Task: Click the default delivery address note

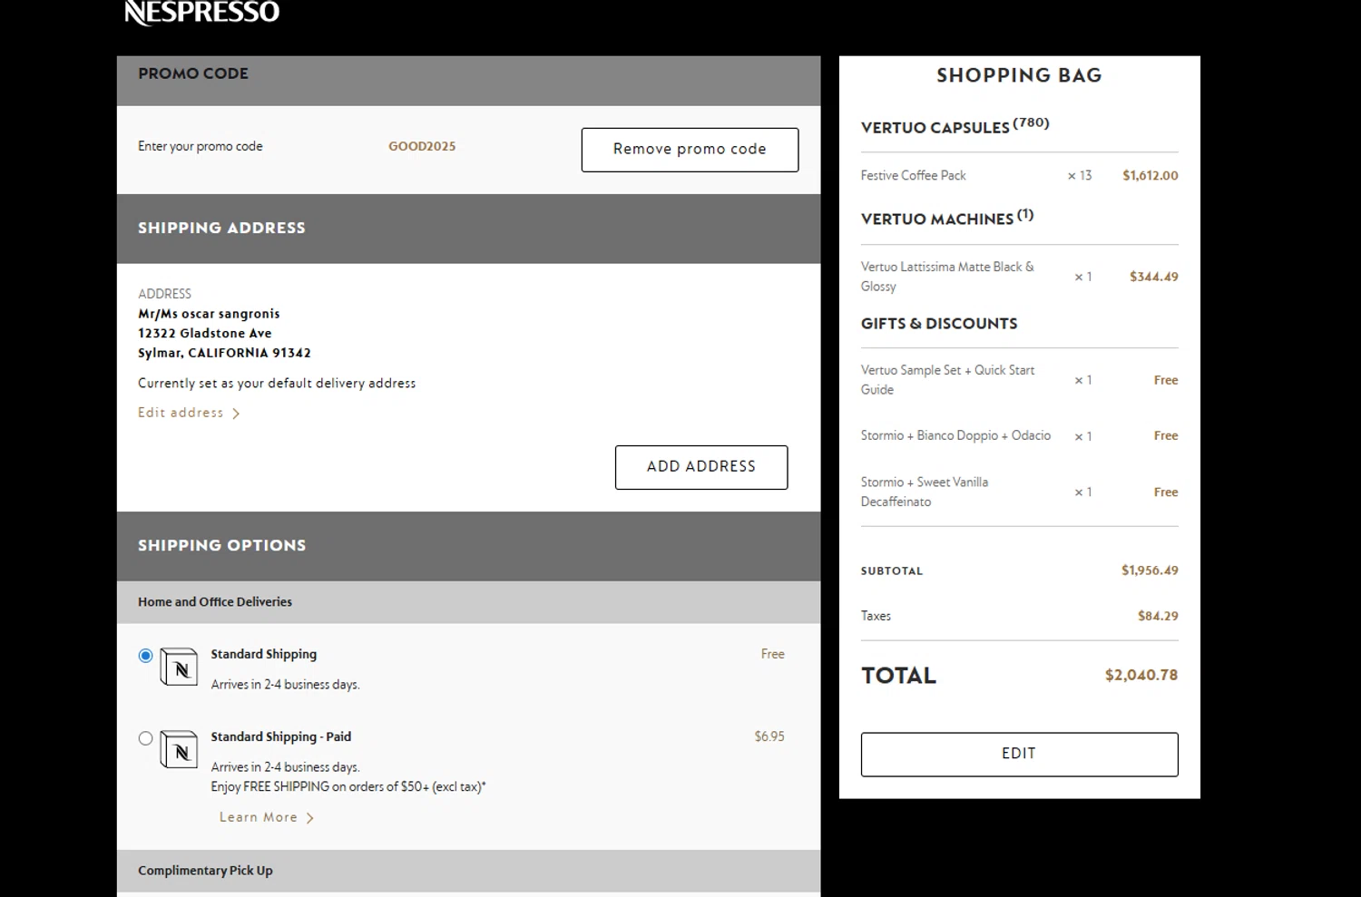Action: coord(277,384)
